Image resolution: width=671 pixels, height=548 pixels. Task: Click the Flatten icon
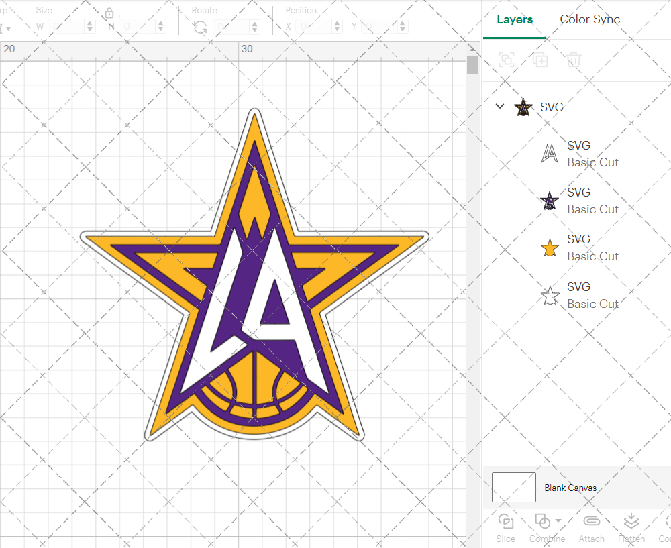631,521
